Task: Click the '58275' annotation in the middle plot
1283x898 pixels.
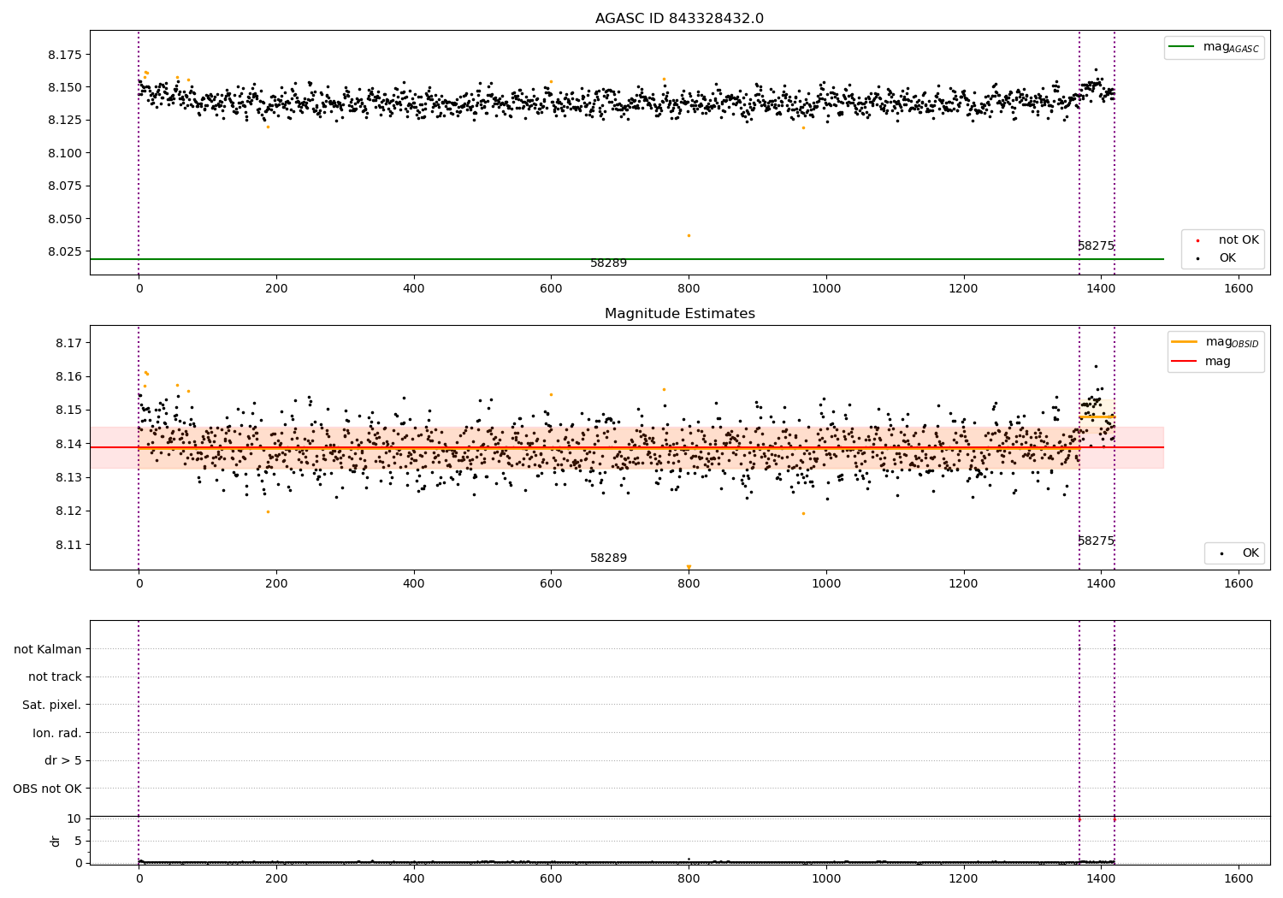Action: (1096, 541)
